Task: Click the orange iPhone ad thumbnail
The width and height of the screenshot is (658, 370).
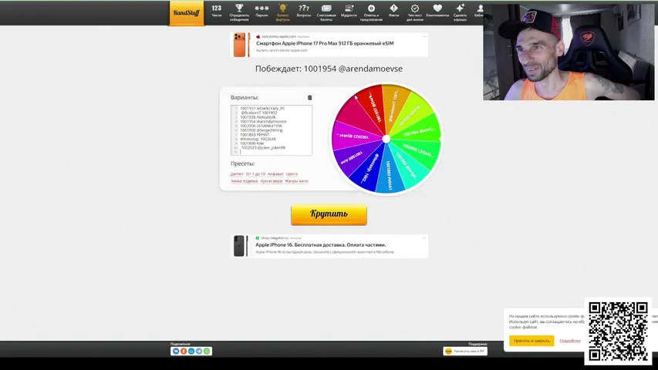Action: pos(241,45)
